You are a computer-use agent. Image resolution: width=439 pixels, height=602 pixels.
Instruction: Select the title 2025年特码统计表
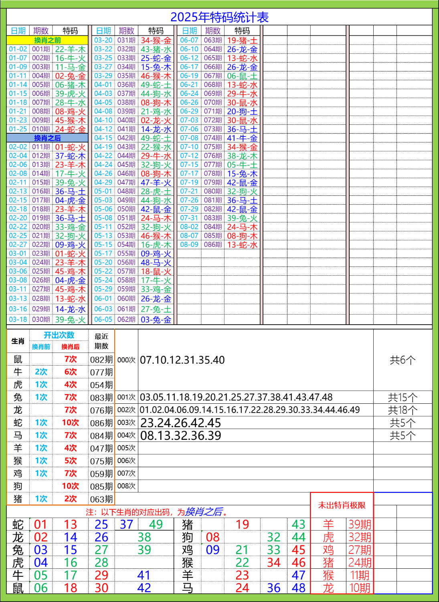pos(220,17)
